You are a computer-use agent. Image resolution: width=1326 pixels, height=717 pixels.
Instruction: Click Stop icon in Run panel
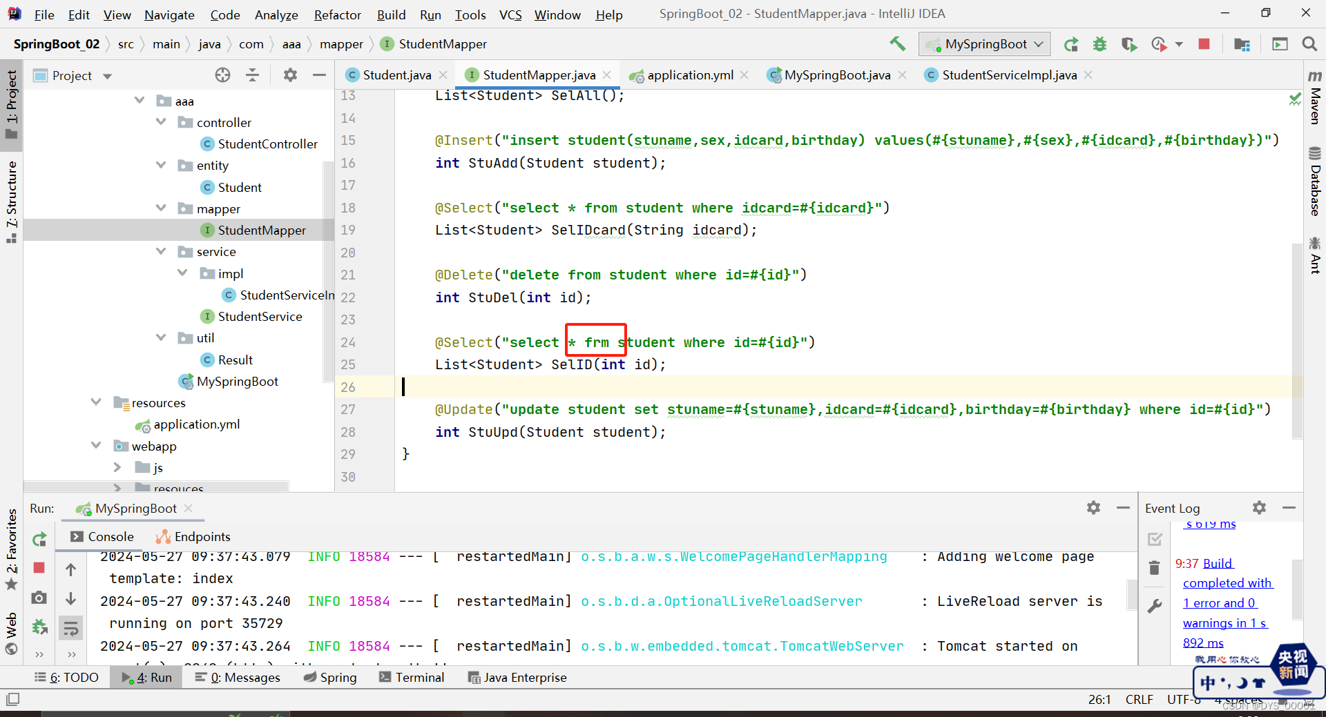pos(39,568)
